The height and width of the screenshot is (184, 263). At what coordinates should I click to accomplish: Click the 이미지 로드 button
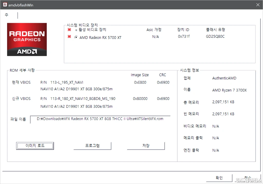(35, 146)
